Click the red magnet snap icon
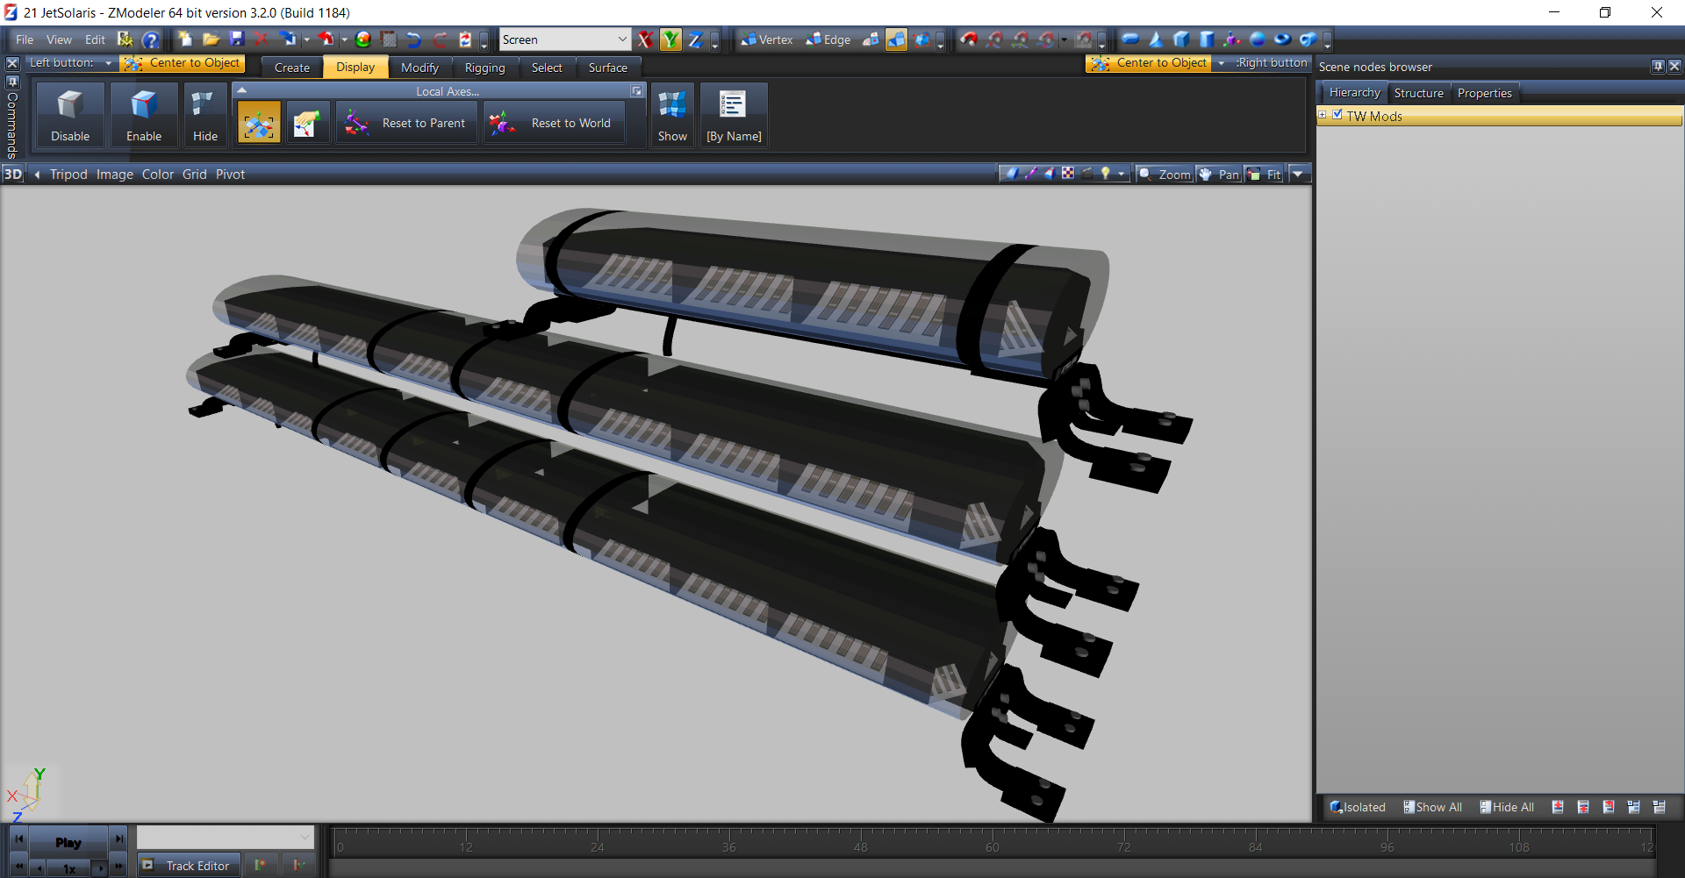The width and height of the screenshot is (1685, 878). (969, 39)
